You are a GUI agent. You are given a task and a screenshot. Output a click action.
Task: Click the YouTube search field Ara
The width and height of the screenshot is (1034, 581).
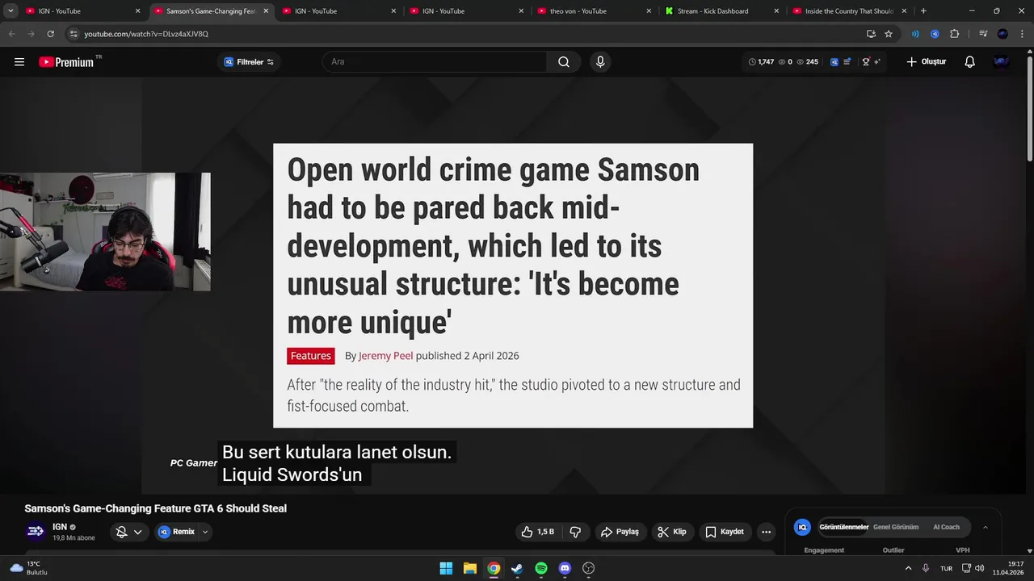435,62
